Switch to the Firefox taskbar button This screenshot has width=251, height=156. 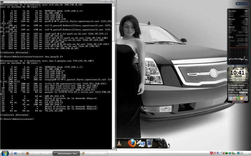pos(38,154)
